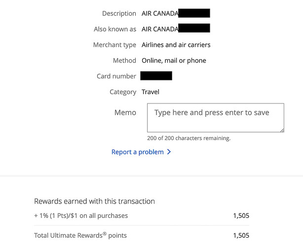303x246 pixels.
Task: Open the Report a problem link
Action: click(137, 152)
